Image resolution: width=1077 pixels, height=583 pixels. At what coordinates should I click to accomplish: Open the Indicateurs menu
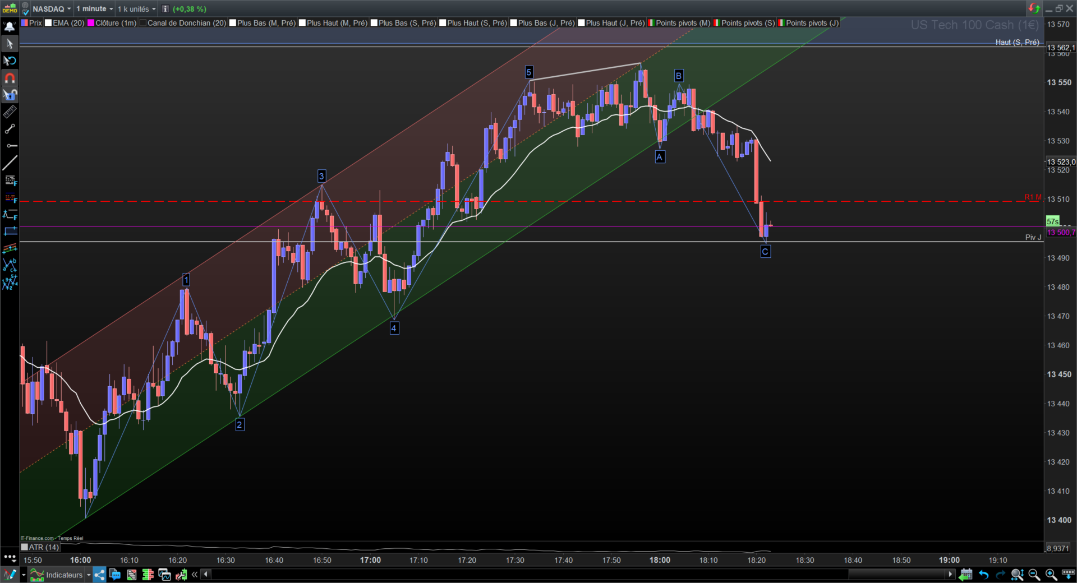(61, 575)
